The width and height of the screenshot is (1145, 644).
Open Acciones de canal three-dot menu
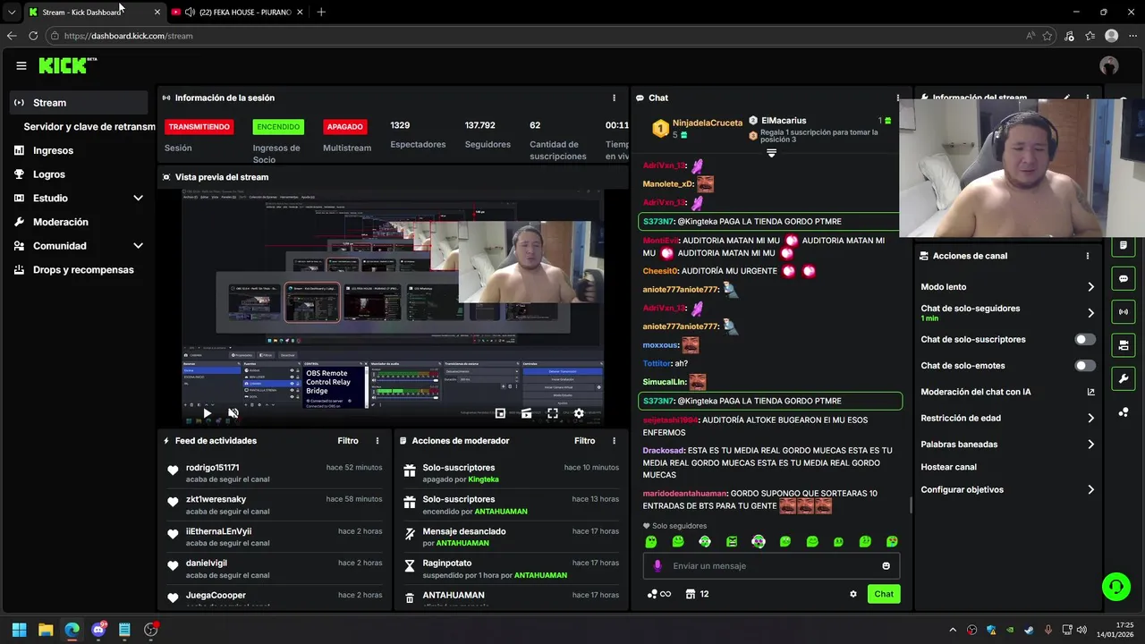coord(1088,256)
